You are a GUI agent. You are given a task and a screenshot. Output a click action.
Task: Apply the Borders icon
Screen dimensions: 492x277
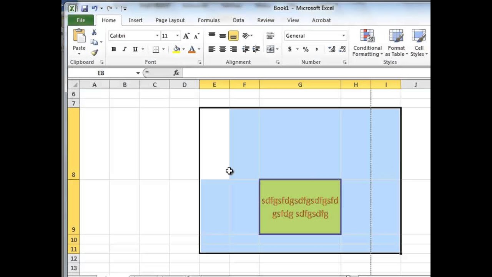pos(156,49)
